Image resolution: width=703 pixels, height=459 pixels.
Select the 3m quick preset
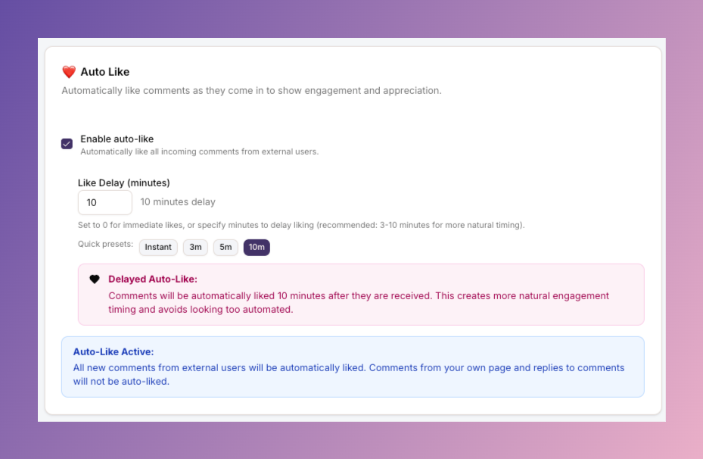[x=195, y=247]
